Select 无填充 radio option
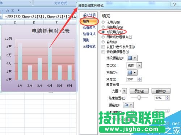 (103, 22)
